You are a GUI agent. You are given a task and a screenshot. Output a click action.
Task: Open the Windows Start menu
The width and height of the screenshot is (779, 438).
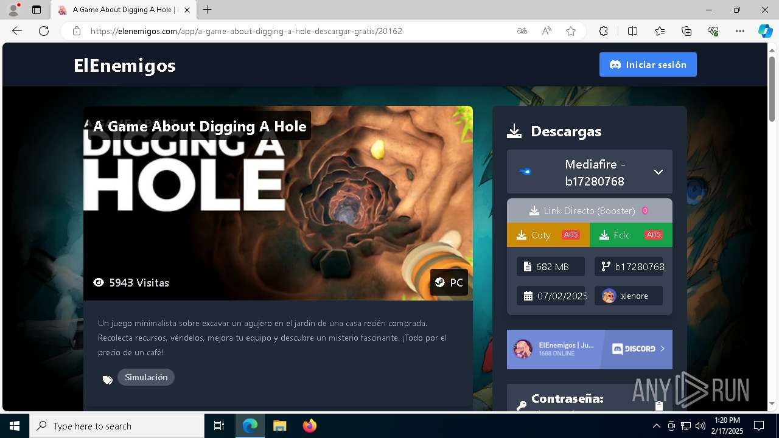(x=15, y=426)
